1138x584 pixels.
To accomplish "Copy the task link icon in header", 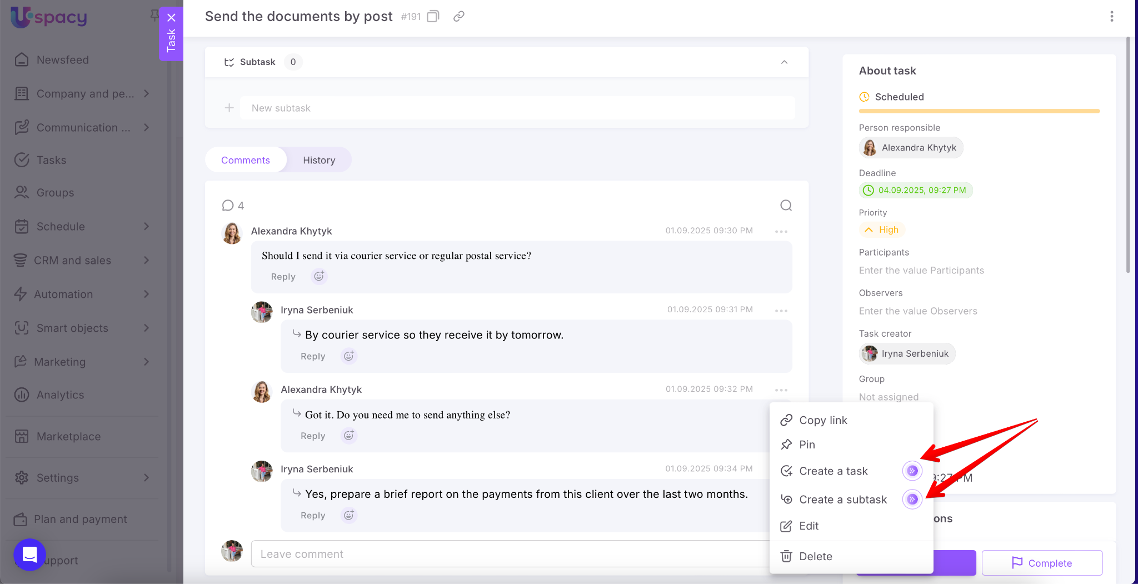I will point(458,17).
